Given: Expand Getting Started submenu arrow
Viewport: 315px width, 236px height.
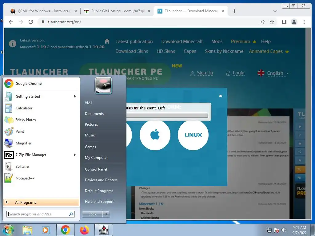Looking at the screenshot, I should click(75, 96).
